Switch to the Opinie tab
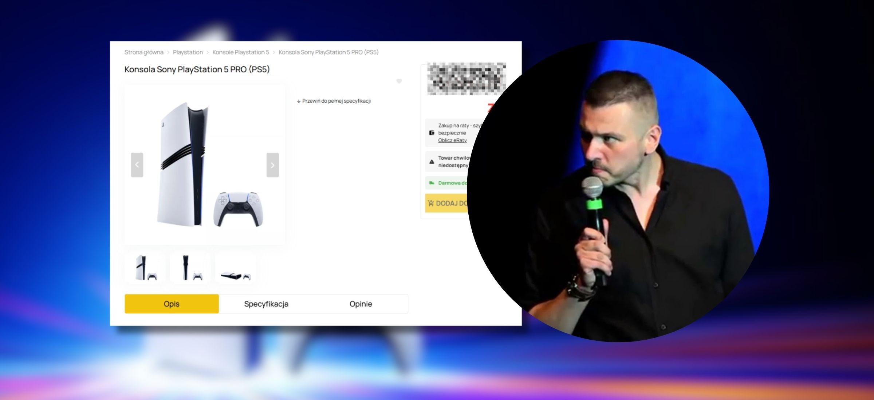Screen dimensions: 874x400 click(x=361, y=304)
